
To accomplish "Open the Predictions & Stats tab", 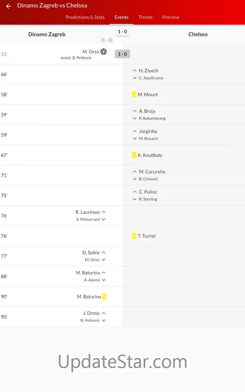I will (85, 17).
